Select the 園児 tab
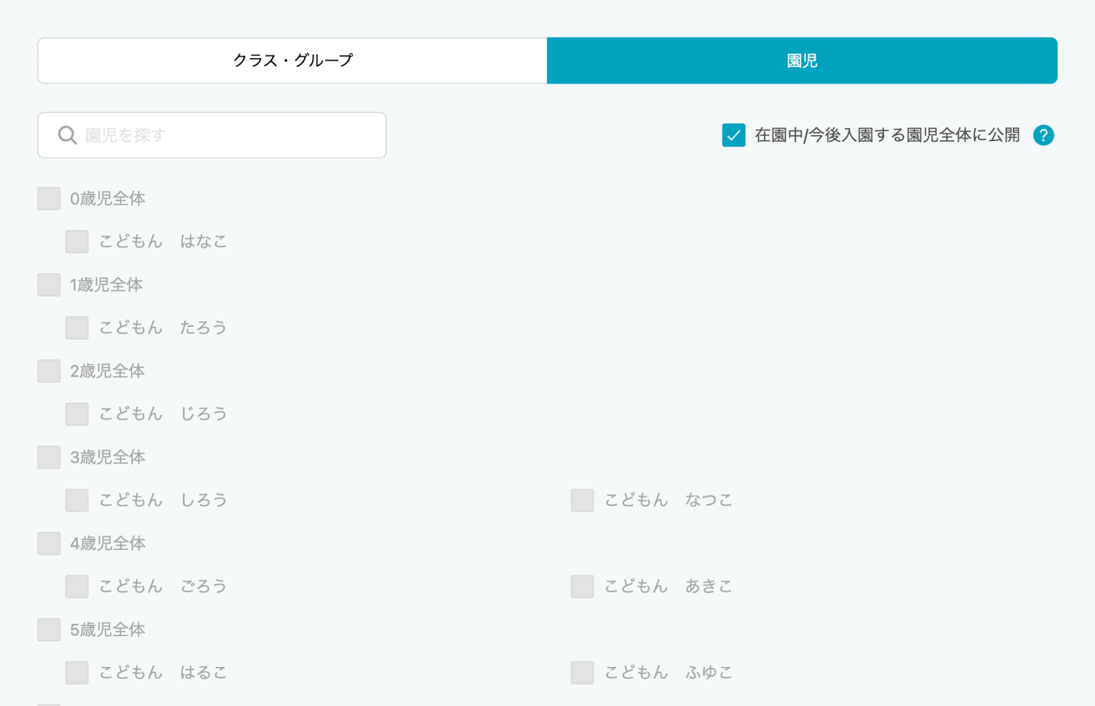This screenshot has height=706, width=1095. pyautogui.click(x=802, y=61)
